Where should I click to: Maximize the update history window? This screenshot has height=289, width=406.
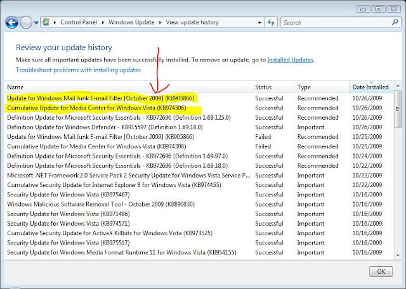pos(378,9)
